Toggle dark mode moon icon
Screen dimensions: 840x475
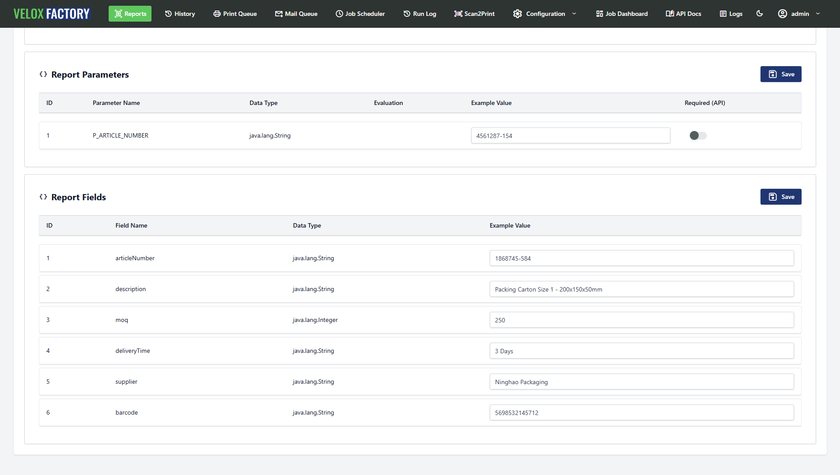pos(760,14)
